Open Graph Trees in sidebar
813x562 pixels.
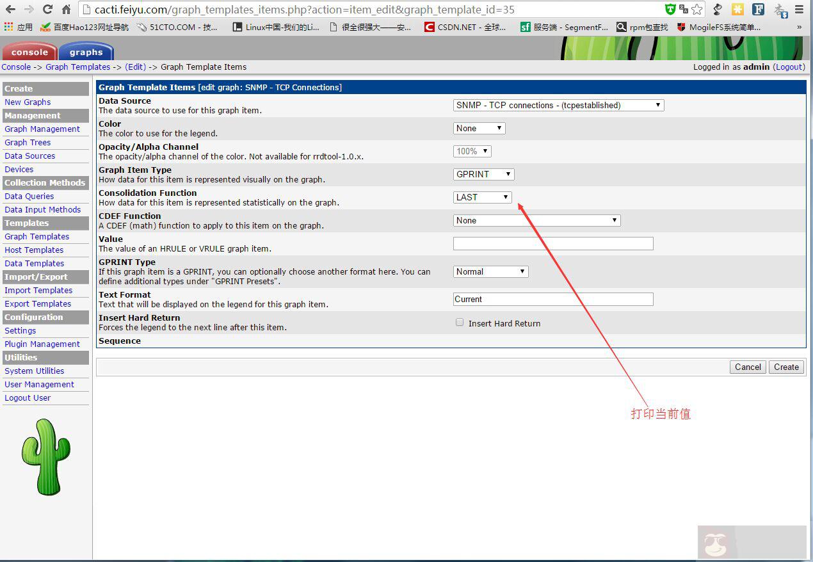pyautogui.click(x=28, y=142)
